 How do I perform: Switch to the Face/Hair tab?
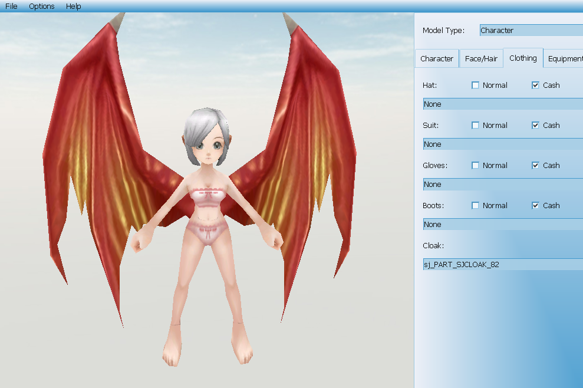point(481,58)
